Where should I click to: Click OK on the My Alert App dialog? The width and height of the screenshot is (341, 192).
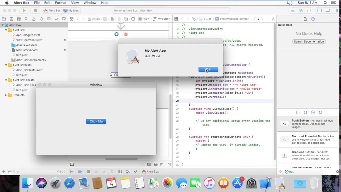coord(208,69)
